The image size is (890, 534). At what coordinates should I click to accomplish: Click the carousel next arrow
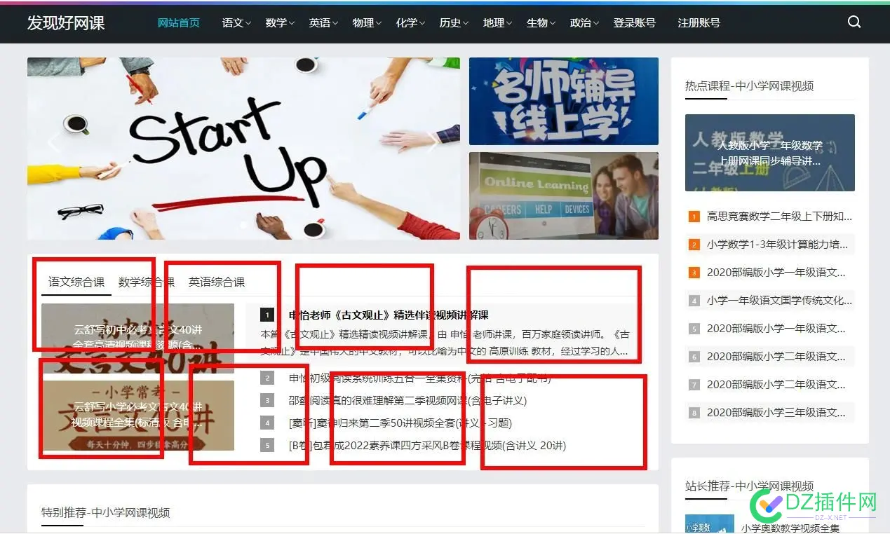(x=434, y=142)
